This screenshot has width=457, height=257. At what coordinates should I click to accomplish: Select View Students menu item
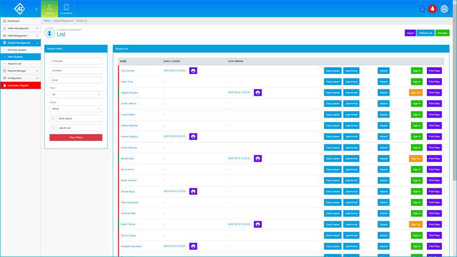(20, 57)
